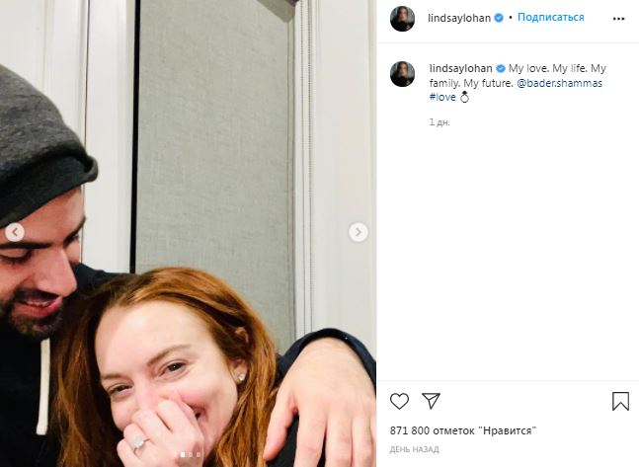Save the post with the bookmark icon
Screen dimensions: 639x467
point(620,401)
